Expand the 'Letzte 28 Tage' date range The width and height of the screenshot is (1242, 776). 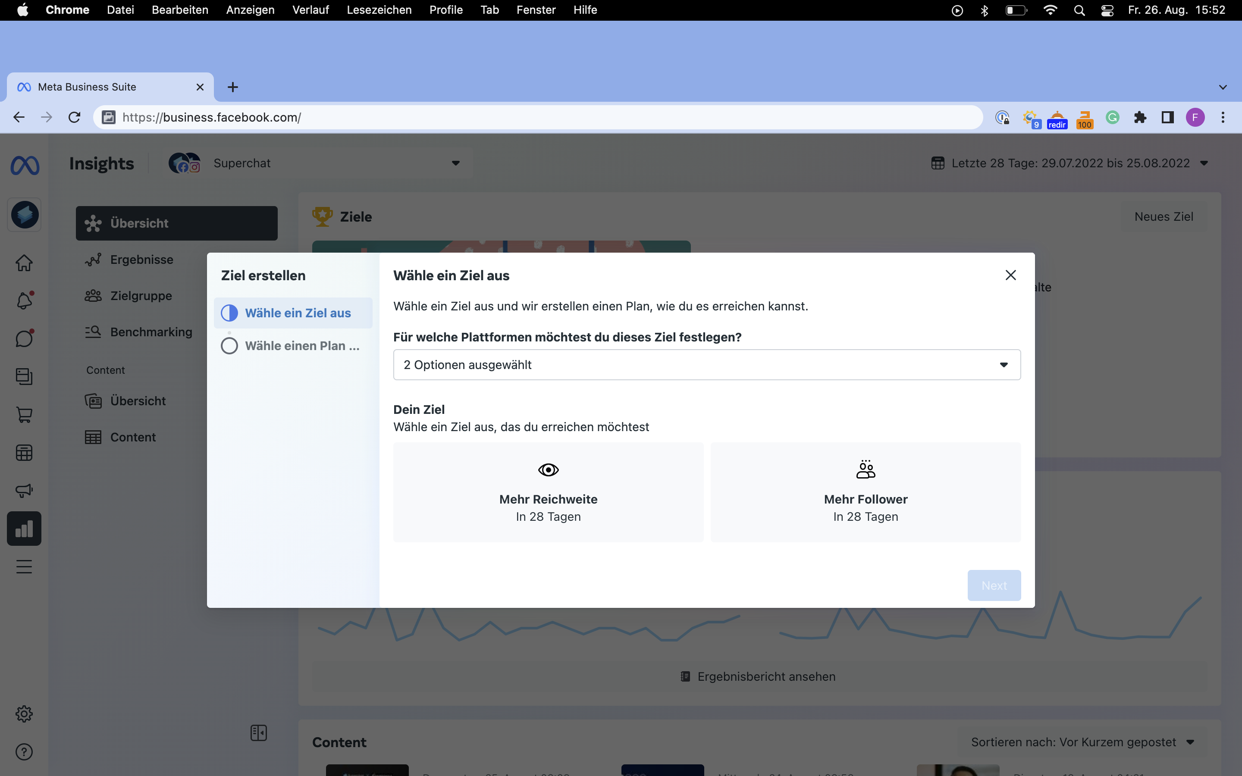click(x=1070, y=163)
